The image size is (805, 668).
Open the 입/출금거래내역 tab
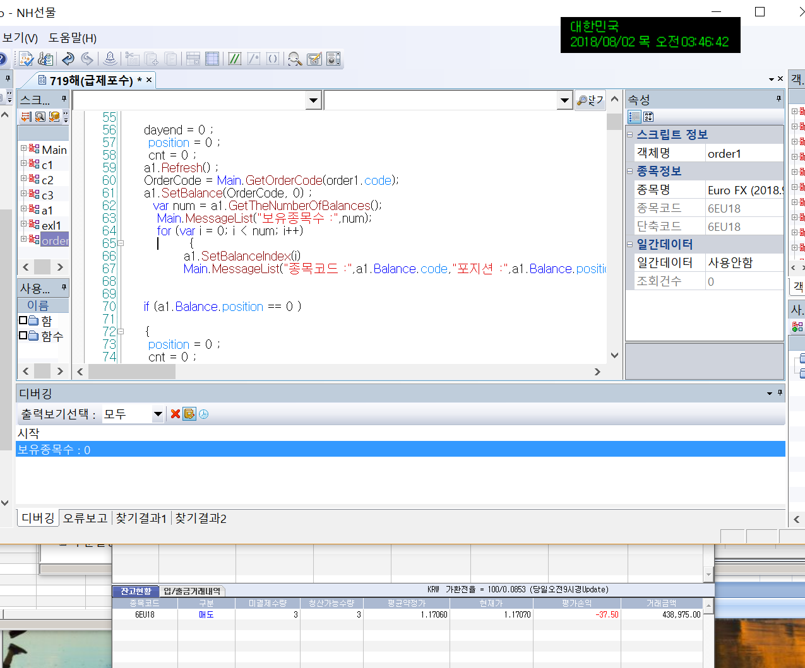pos(192,591)
